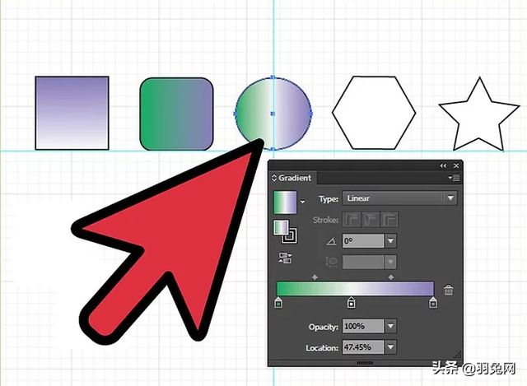Open the Location dropdown arrow
This screenshot has width=527, height=386.
(390, 347)
